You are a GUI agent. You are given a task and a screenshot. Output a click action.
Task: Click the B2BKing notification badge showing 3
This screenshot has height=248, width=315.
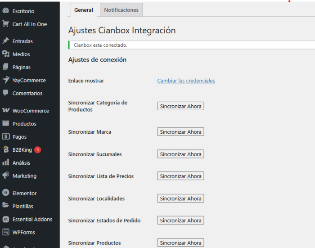coord(37,150)
